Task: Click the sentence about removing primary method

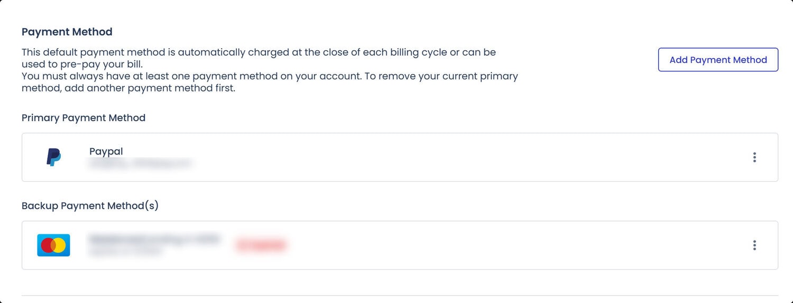Action: click(x=270, y=76)
